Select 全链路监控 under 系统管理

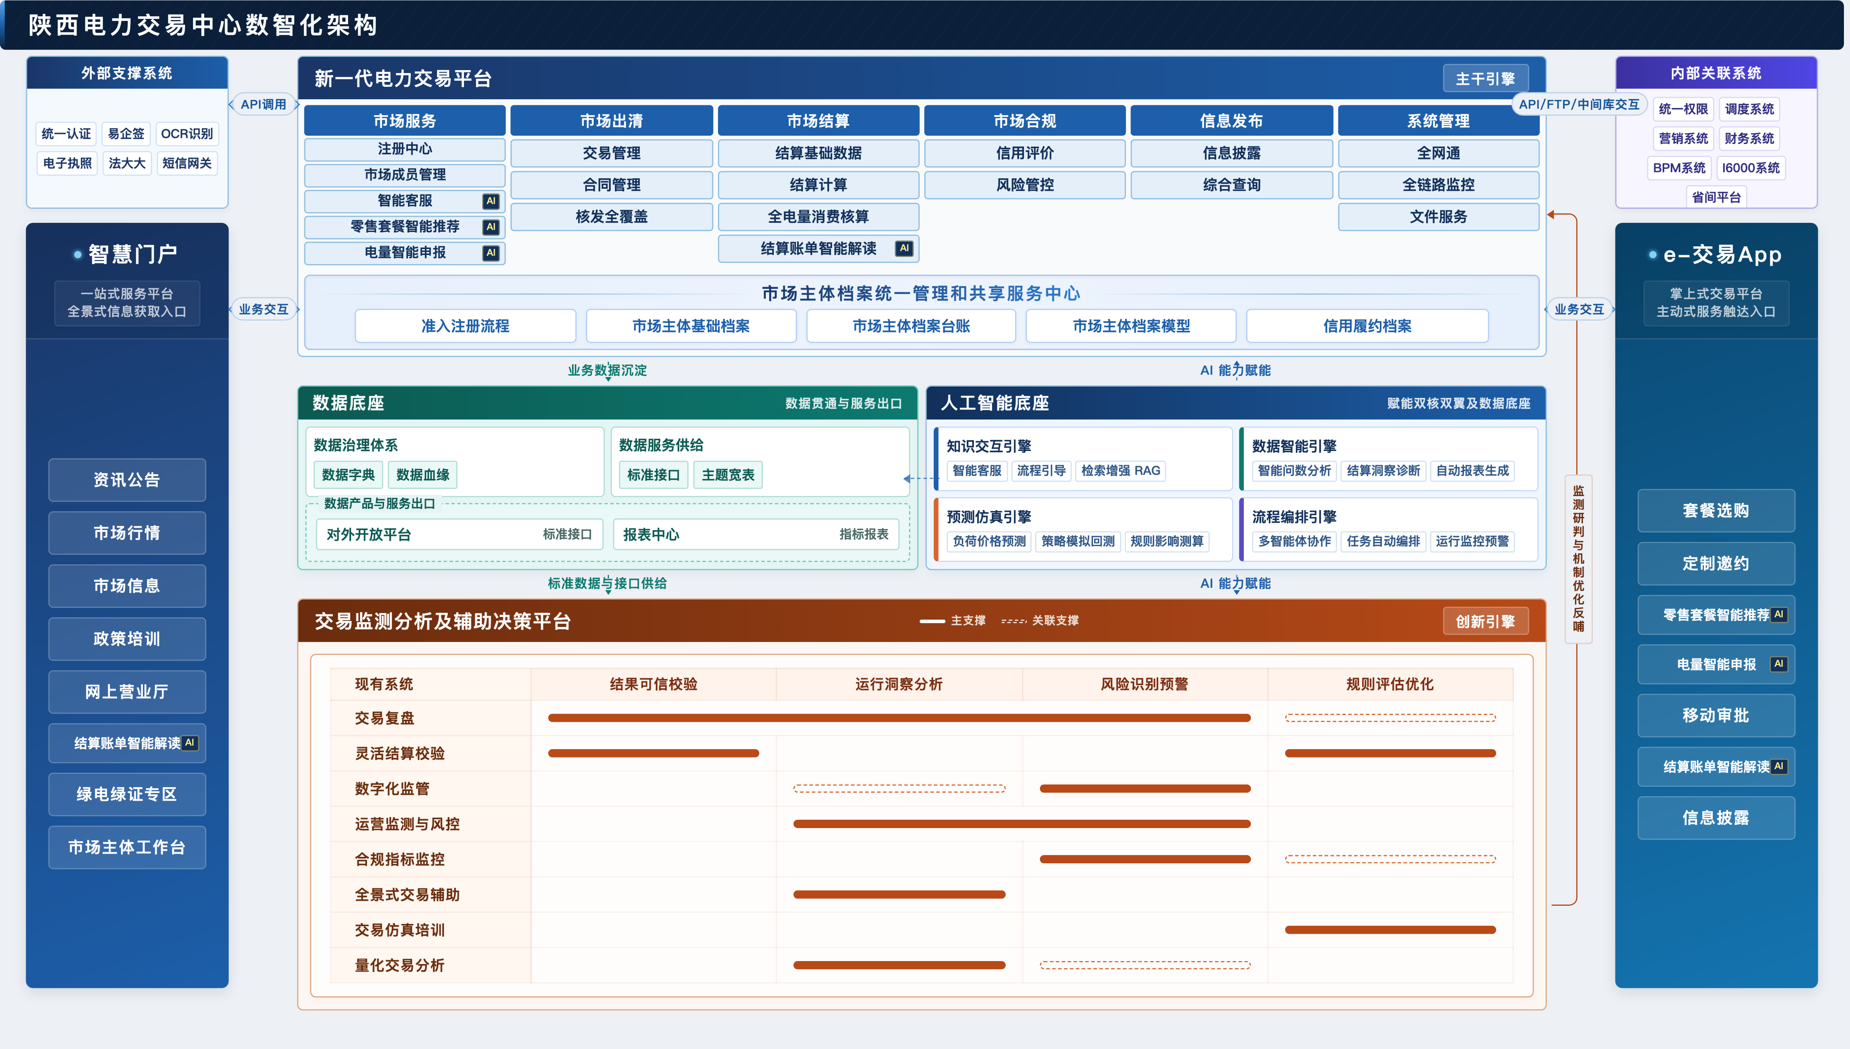[x=1438, y=185]
